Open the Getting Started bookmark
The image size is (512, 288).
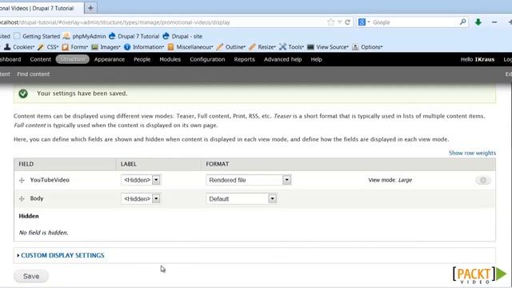tap(37, 36)
